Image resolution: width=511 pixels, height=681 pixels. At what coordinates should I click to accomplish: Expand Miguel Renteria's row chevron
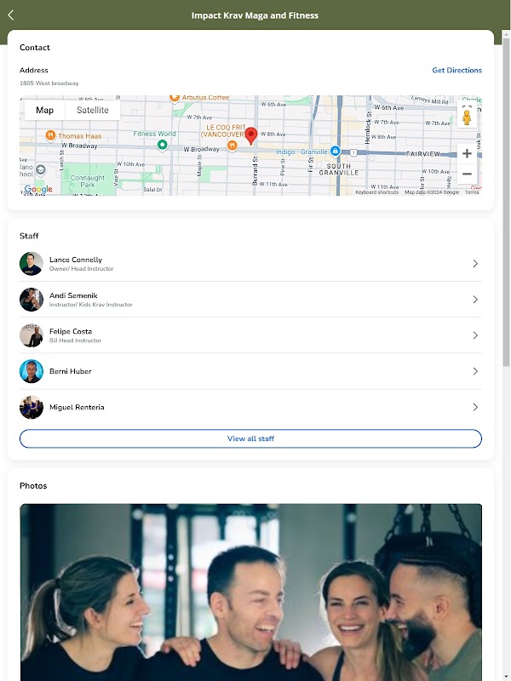[475, 407]
